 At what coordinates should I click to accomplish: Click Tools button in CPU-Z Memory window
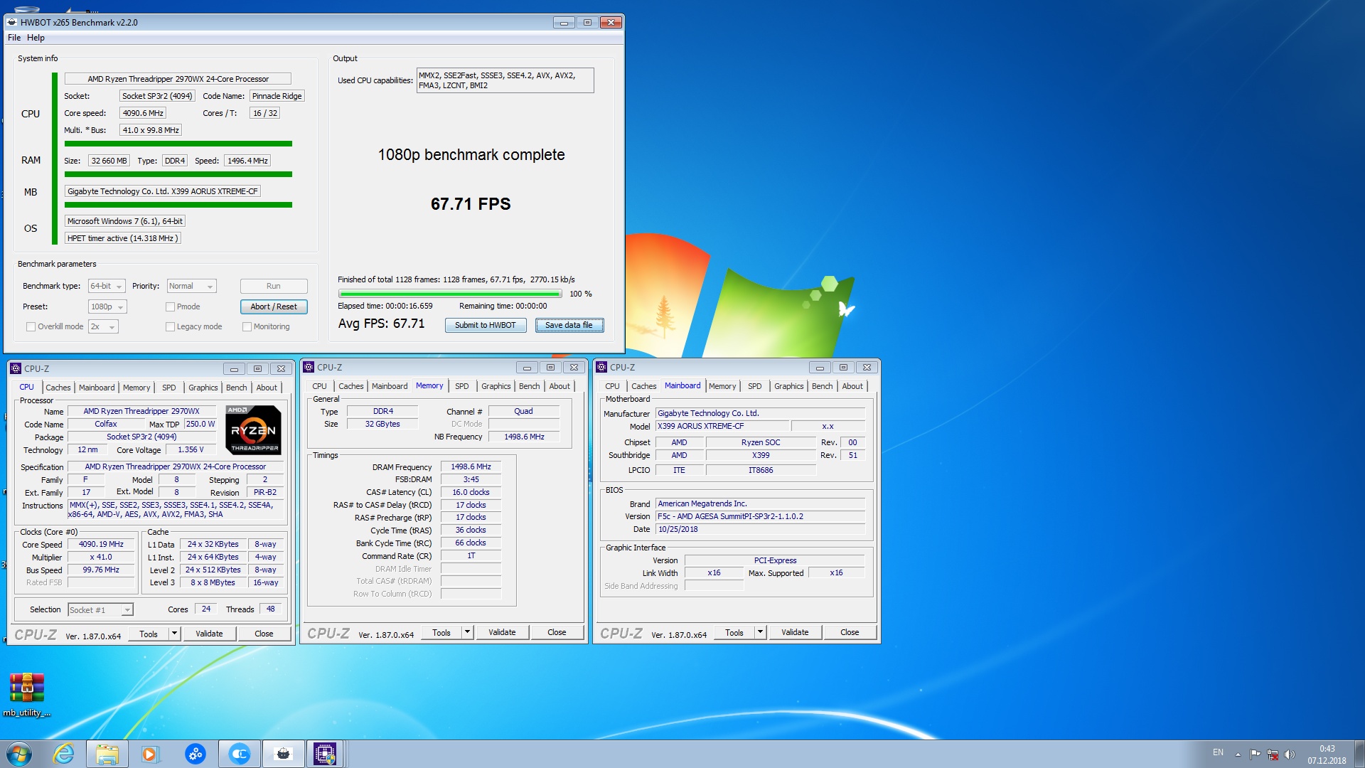pos(441,632)
